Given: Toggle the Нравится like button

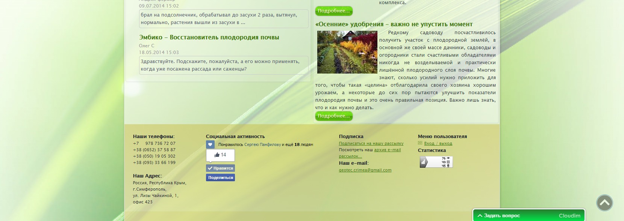Looking at the screenshot, I should [x=220, y=168].
